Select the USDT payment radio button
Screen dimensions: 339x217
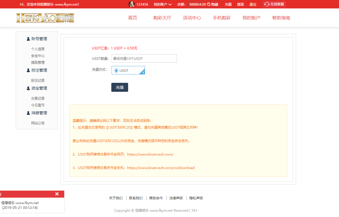pyautogui.click(x=116, y=70)
